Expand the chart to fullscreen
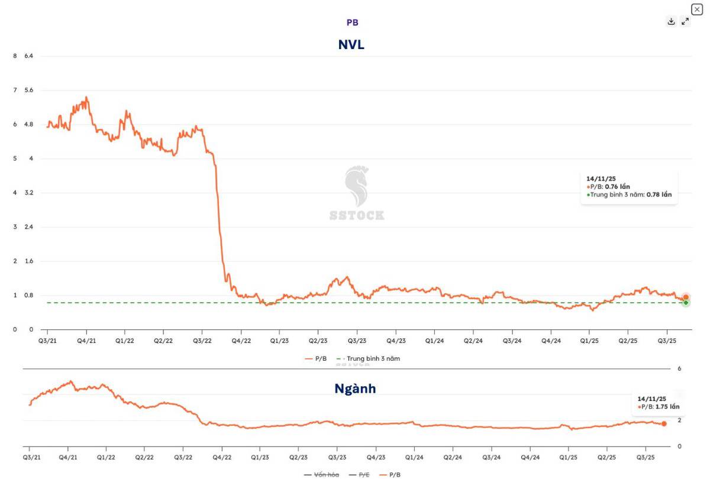 (686, 21)
